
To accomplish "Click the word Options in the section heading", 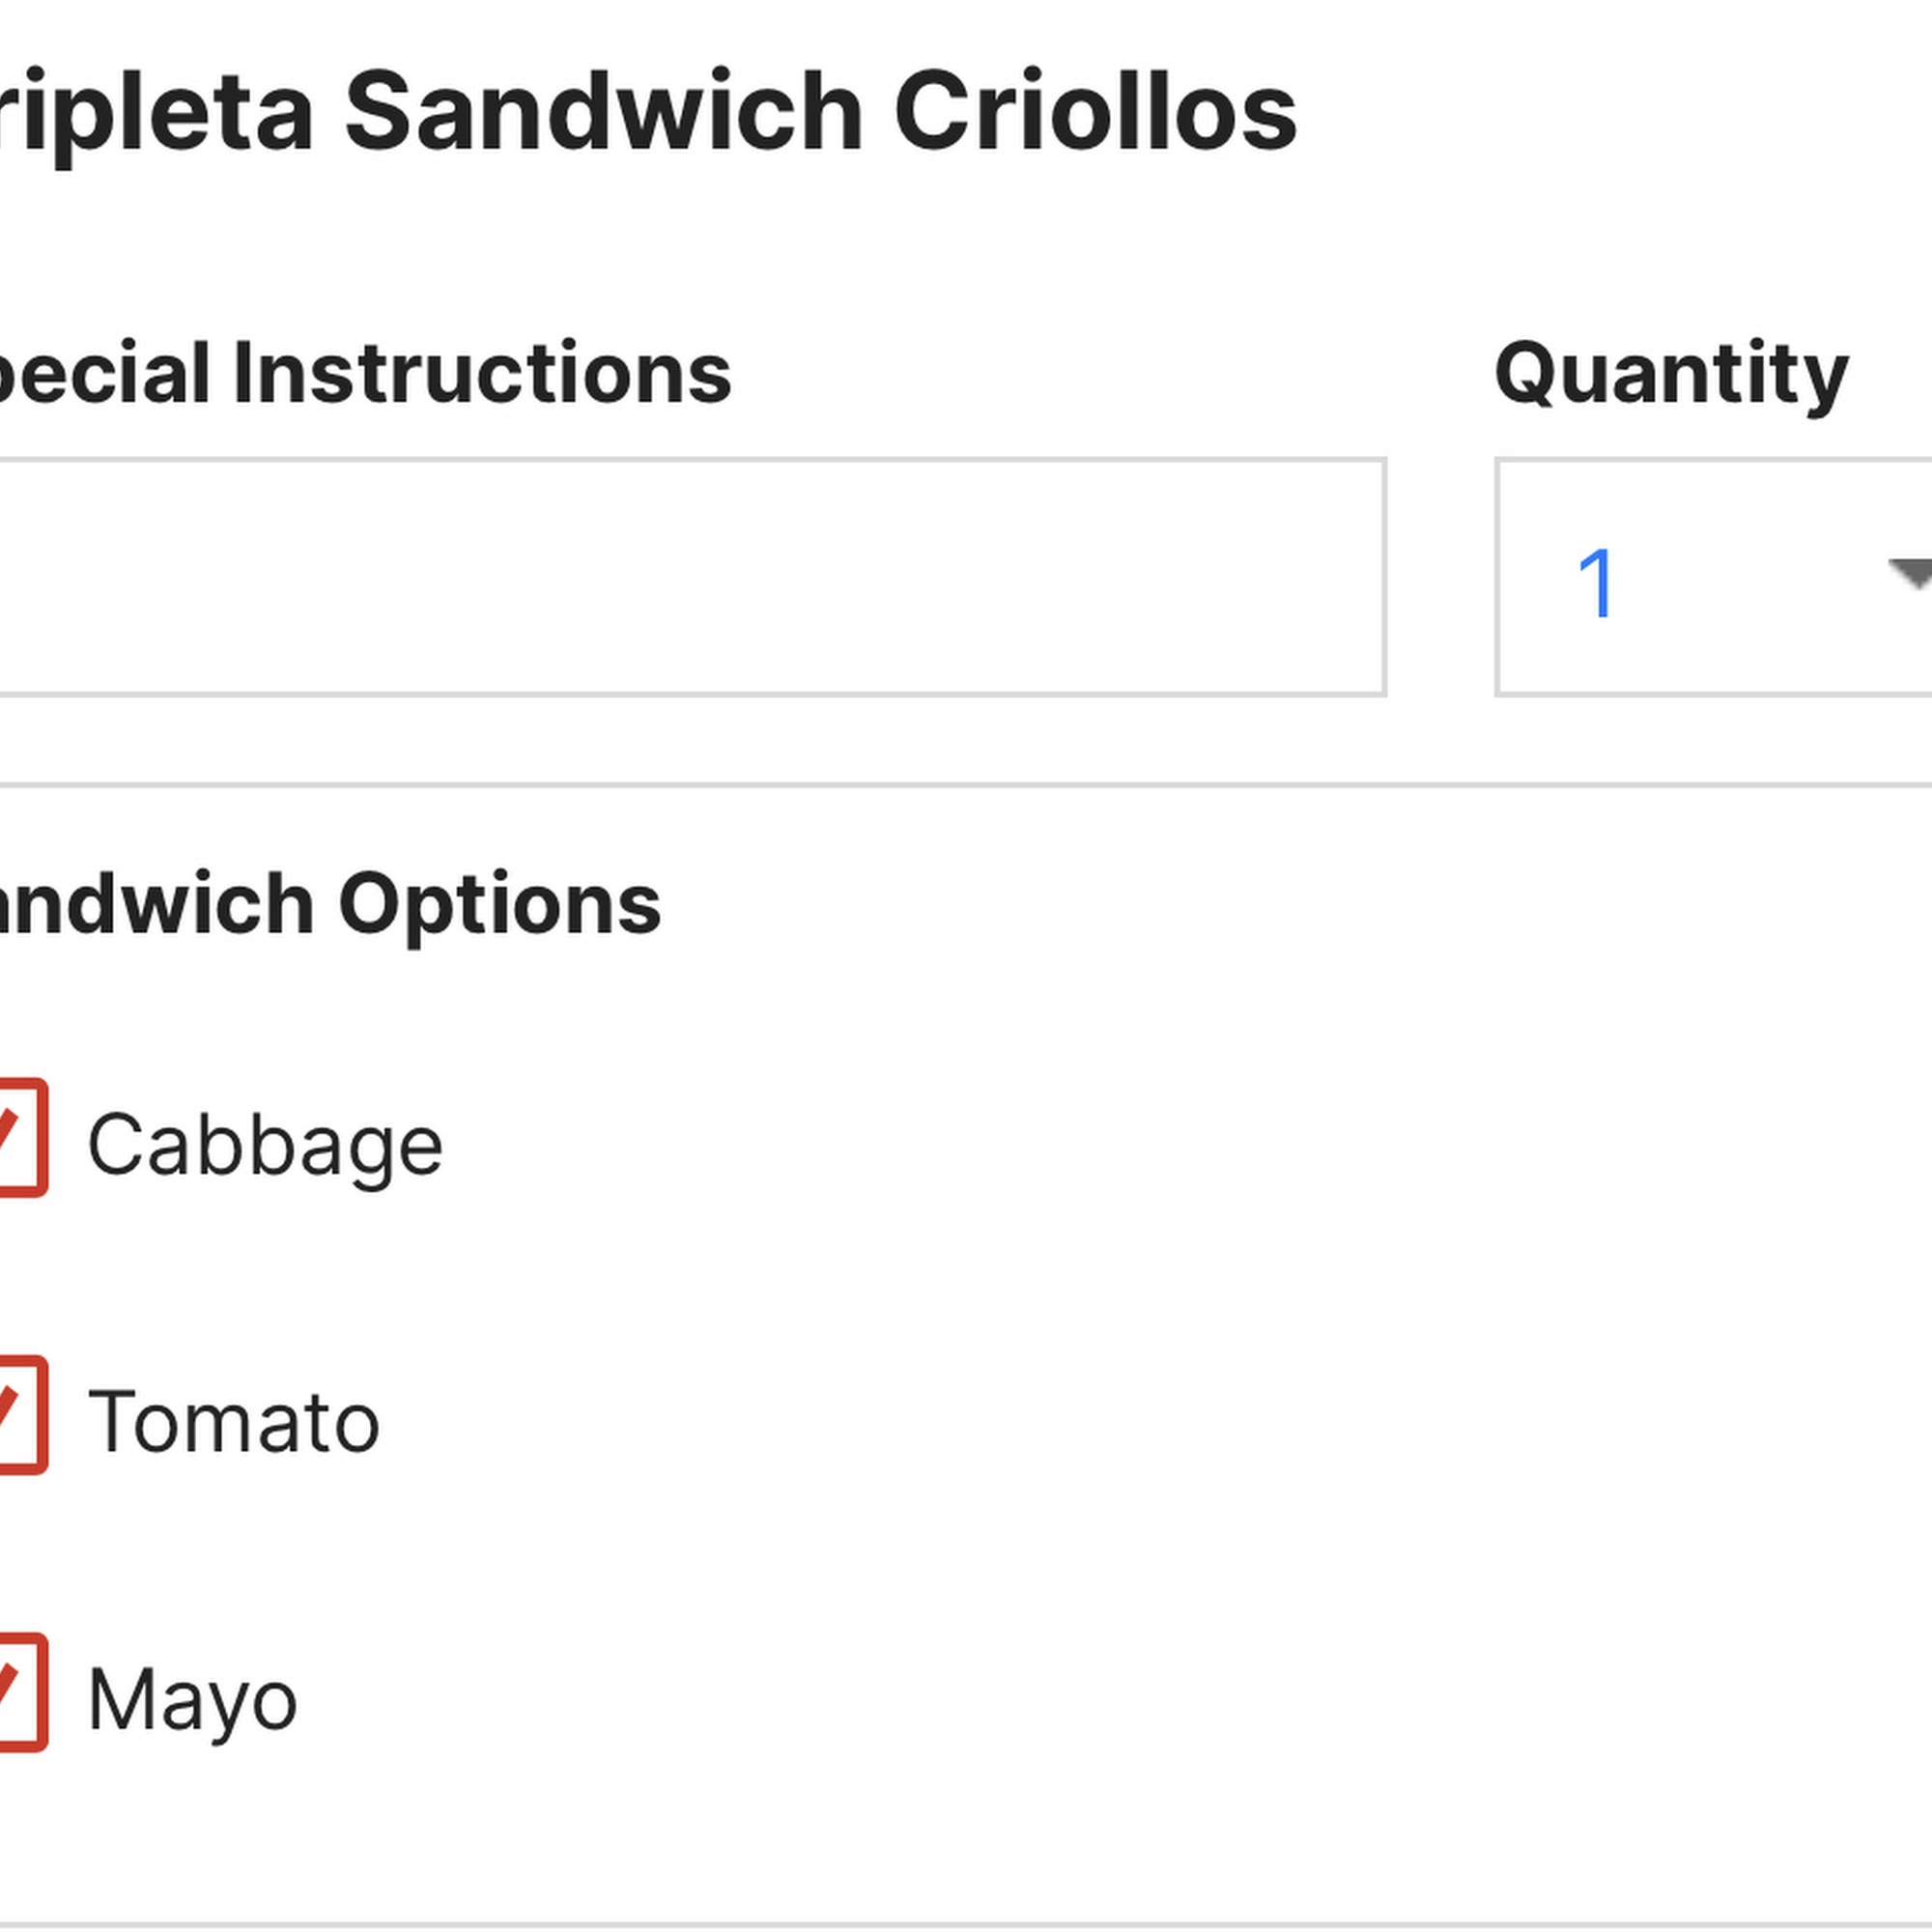I will tap(499, 904).
